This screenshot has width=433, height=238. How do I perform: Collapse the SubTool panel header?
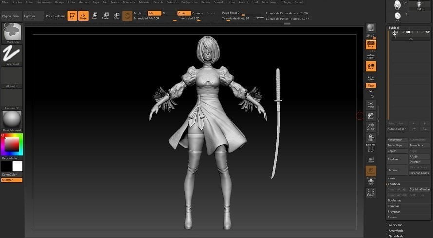(394, 28)
